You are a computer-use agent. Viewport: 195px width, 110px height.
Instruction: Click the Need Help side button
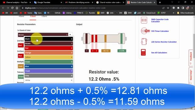tap(191, 76)
